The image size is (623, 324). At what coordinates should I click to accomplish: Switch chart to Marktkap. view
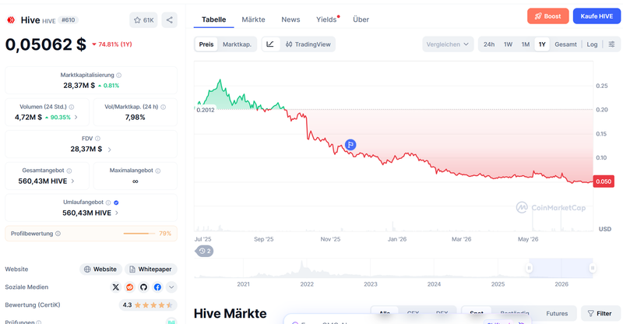pyautogui.click(x=237, y=44)
